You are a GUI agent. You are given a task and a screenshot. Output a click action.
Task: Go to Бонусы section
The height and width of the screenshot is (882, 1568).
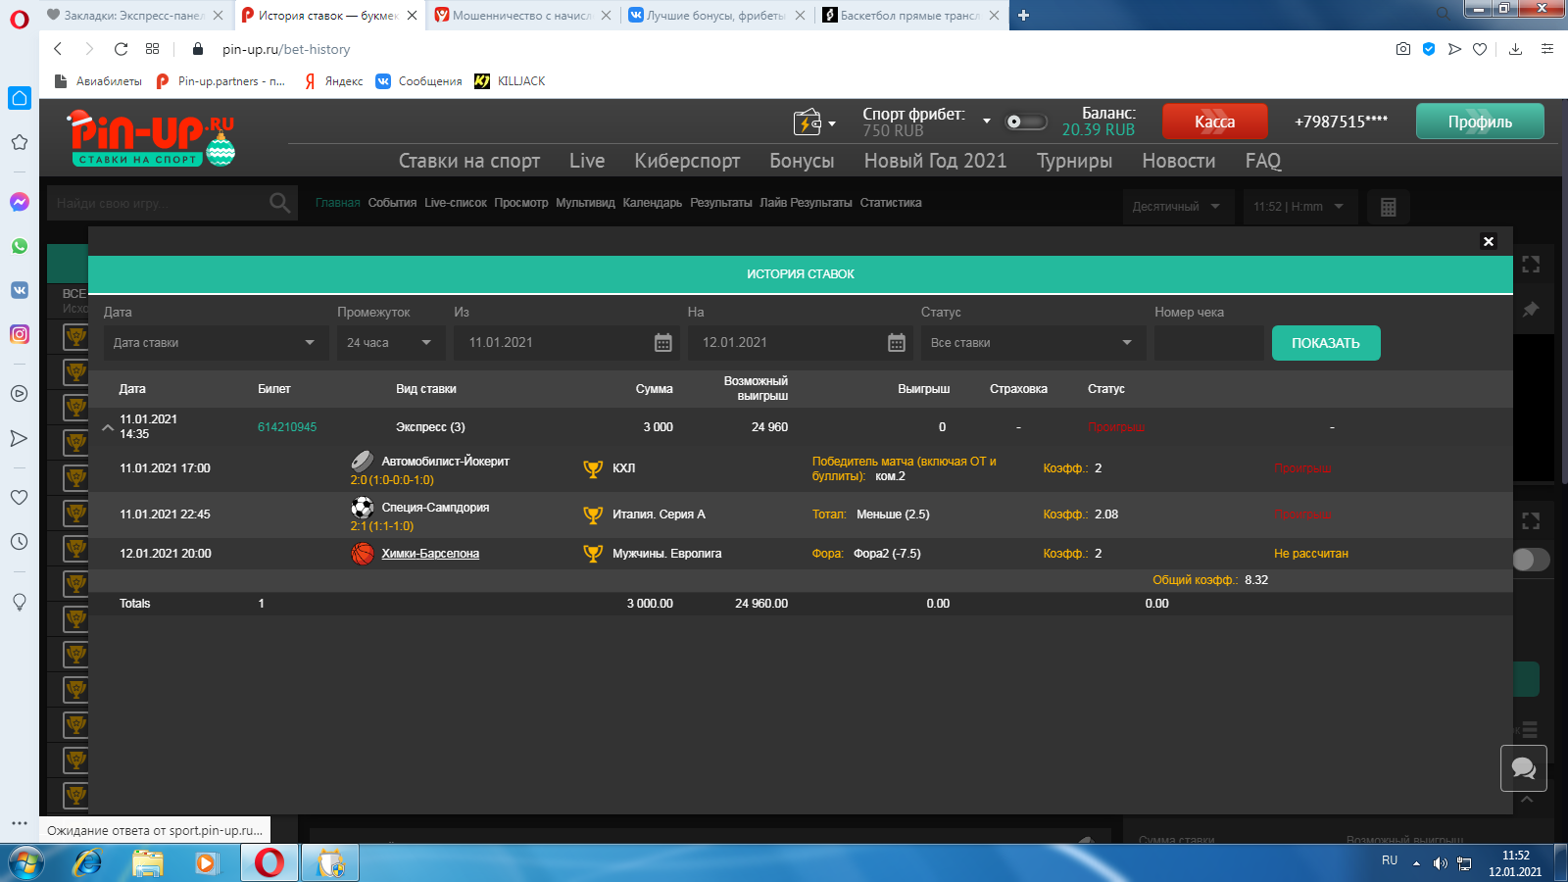pos(801,161)
